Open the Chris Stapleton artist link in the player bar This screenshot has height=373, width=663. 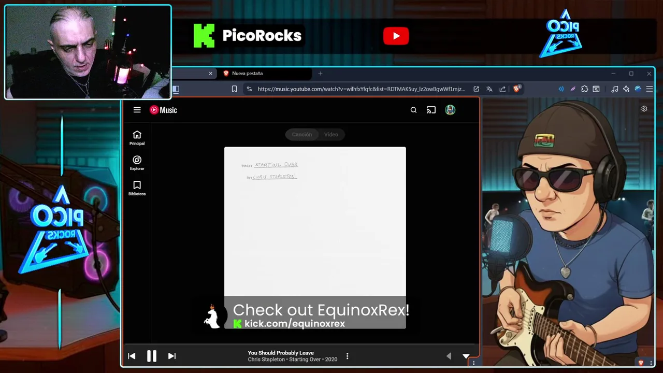(x=266, y=360)
